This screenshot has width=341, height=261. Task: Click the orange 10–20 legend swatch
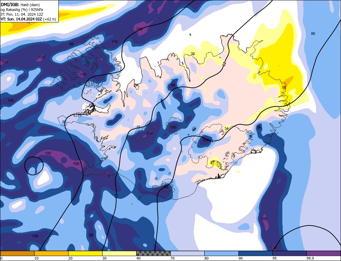coord(51,253)
